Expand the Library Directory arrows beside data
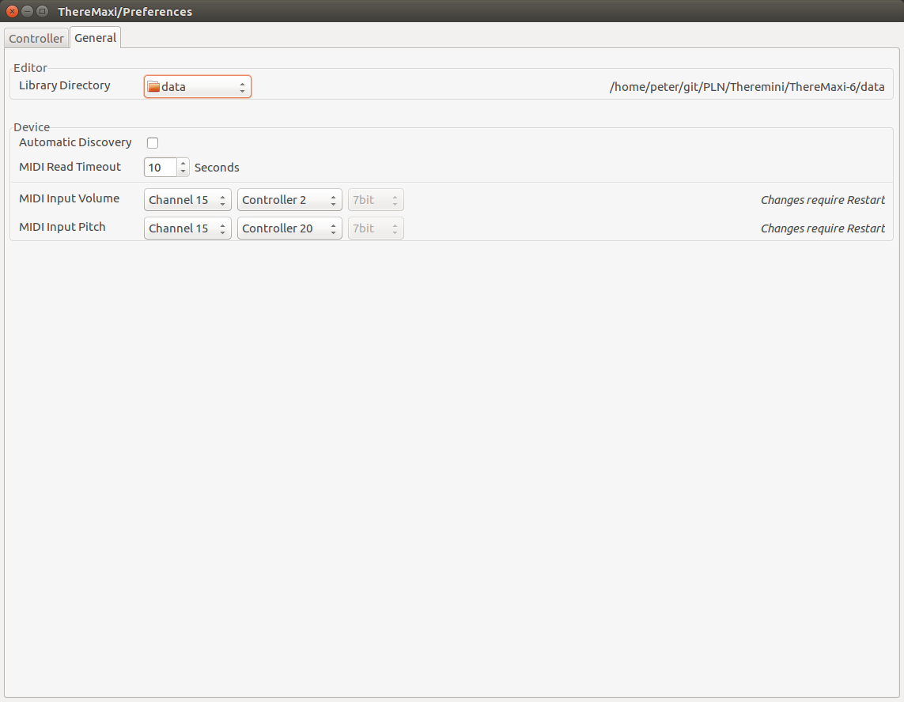The image size is (904, 702). click(x=242, y=87)
